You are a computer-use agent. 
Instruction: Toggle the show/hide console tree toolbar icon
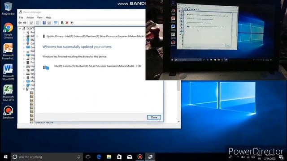click(x=31, y=23)
